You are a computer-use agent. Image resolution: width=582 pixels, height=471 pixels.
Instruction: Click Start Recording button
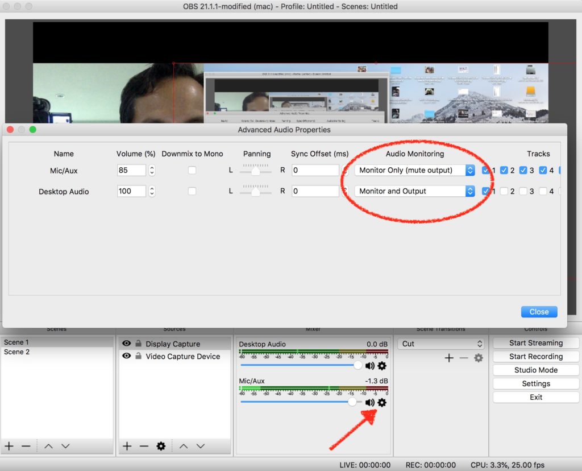535,356
